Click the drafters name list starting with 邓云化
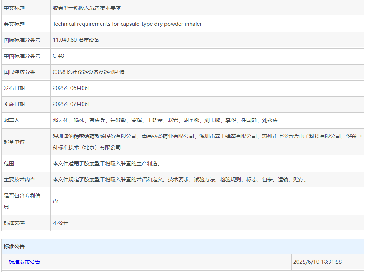366x272 pixels. click(x=165, y=120)
